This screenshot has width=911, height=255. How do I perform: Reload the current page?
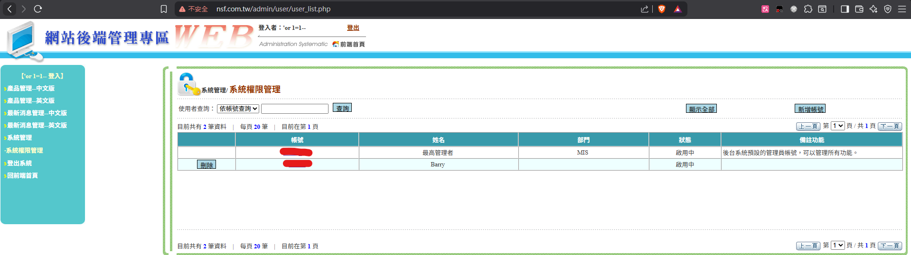(38, 9)
